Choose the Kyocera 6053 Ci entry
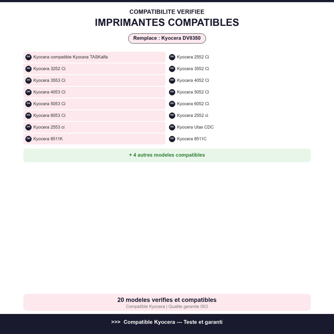 tap(94, 116)
